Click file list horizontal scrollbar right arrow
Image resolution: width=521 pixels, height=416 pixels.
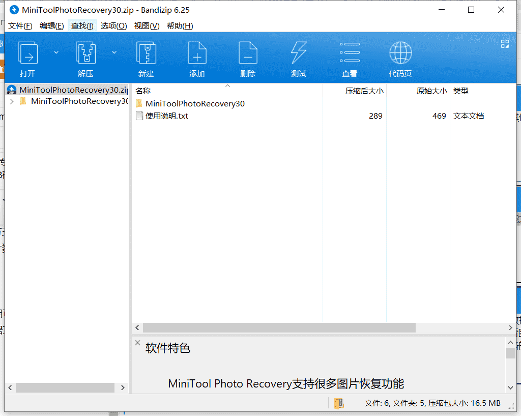click(x=510, y=327)
